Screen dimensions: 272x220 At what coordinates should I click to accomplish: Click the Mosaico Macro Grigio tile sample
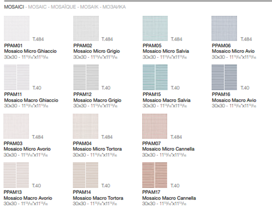pyautogui.click(x=86, y=78)
